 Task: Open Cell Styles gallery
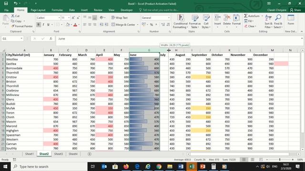pyautogui.click(x=206, y=21)
